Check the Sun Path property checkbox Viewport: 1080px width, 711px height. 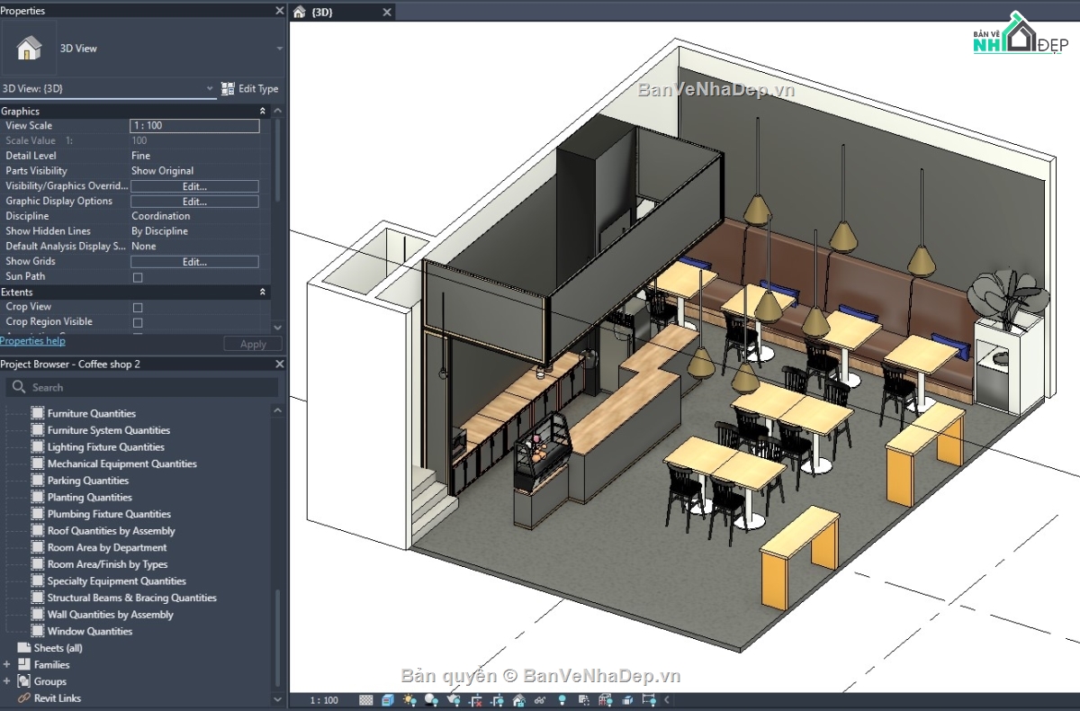[138, 277]
